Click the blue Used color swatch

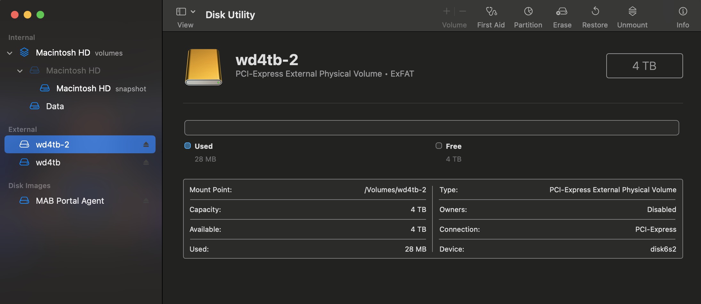point(188,146)
